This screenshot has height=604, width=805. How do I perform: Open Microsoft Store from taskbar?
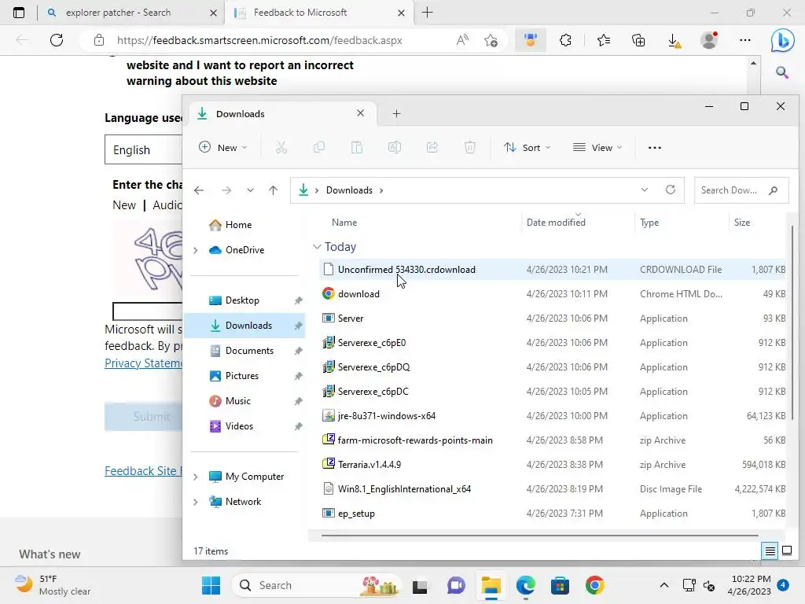tap(560, 585)
